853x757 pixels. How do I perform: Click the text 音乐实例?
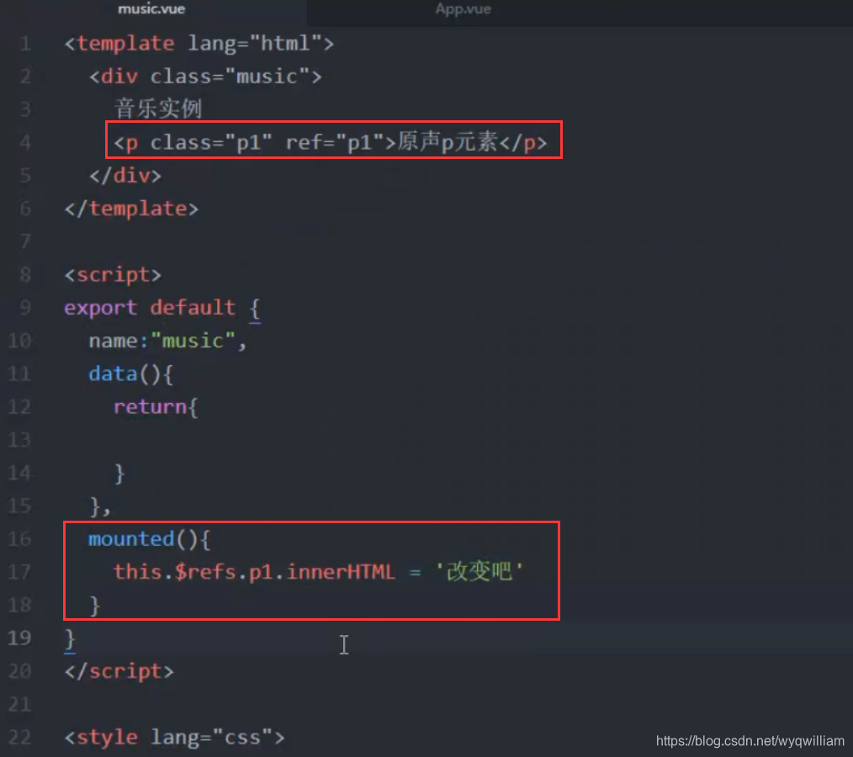158,109
